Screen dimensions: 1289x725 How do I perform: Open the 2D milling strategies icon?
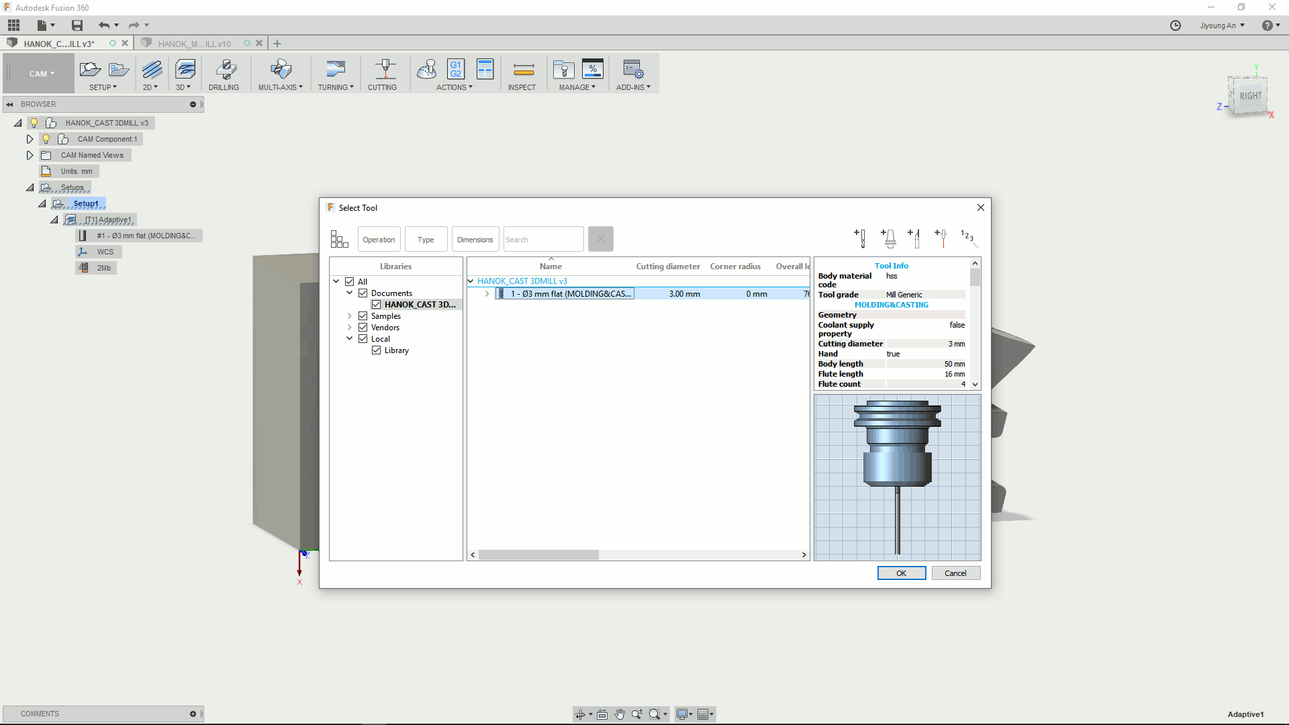(x=152, y=69)
